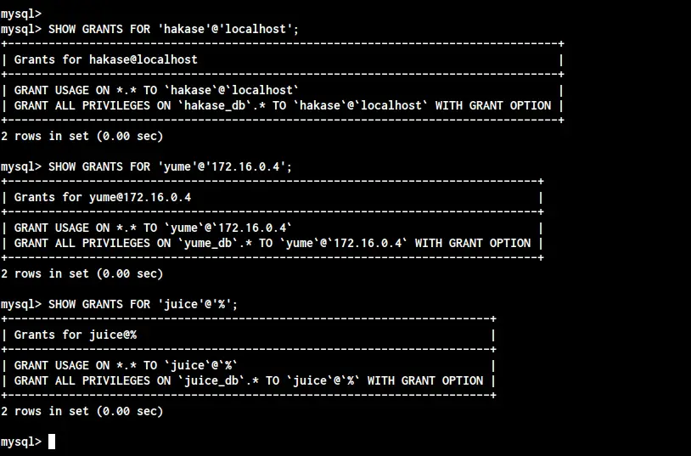Click 'WITH GRANT OPTION' in the juice grant
Viewport: 691px width, 456px height.
click(x=425, y=381)
